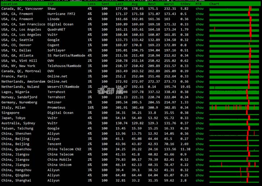This screenshot has width=262, height=186.
Task: Click the Singapore Digital Ocean chart
Action: (x=234, y=112)
